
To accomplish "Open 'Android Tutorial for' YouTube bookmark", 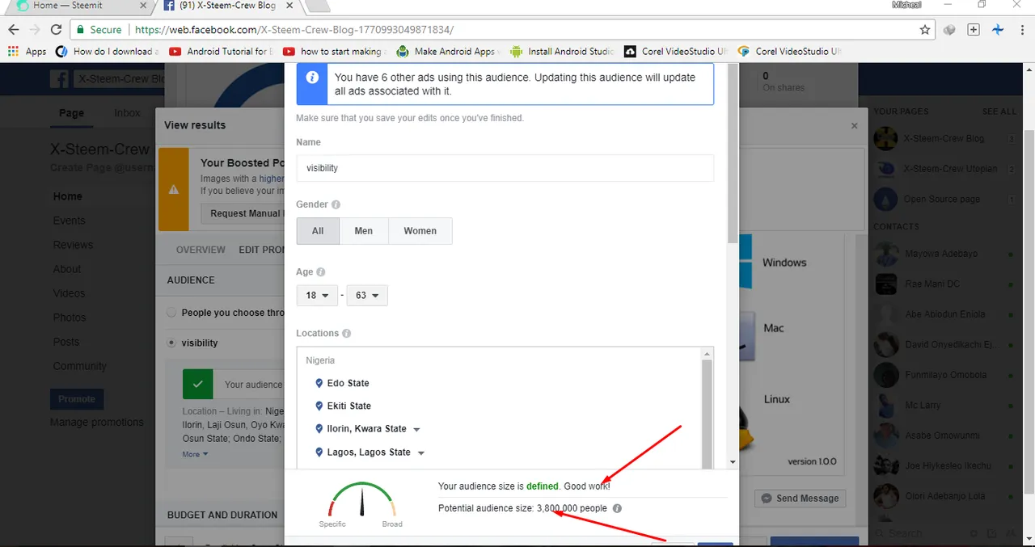I will 221,51.
